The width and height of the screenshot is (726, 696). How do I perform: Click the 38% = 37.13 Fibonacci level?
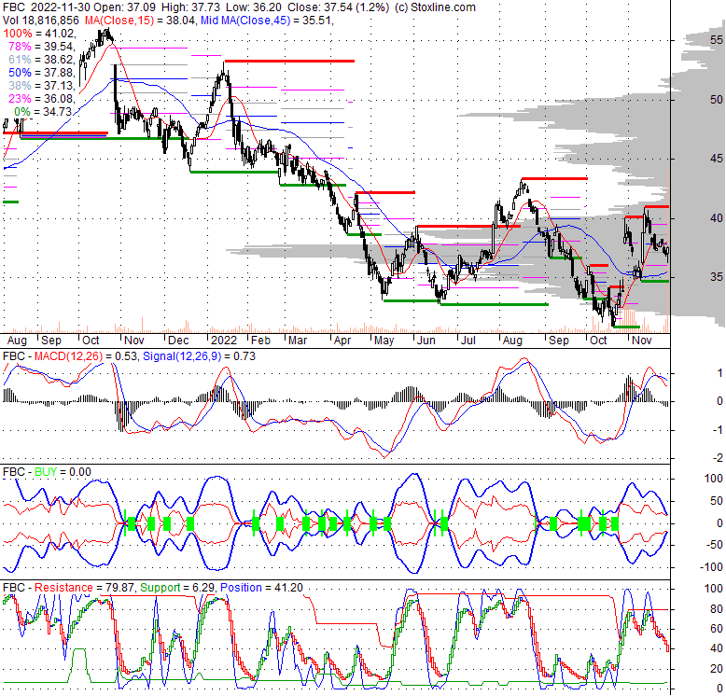pyautogui.click(x=42, y=86)
